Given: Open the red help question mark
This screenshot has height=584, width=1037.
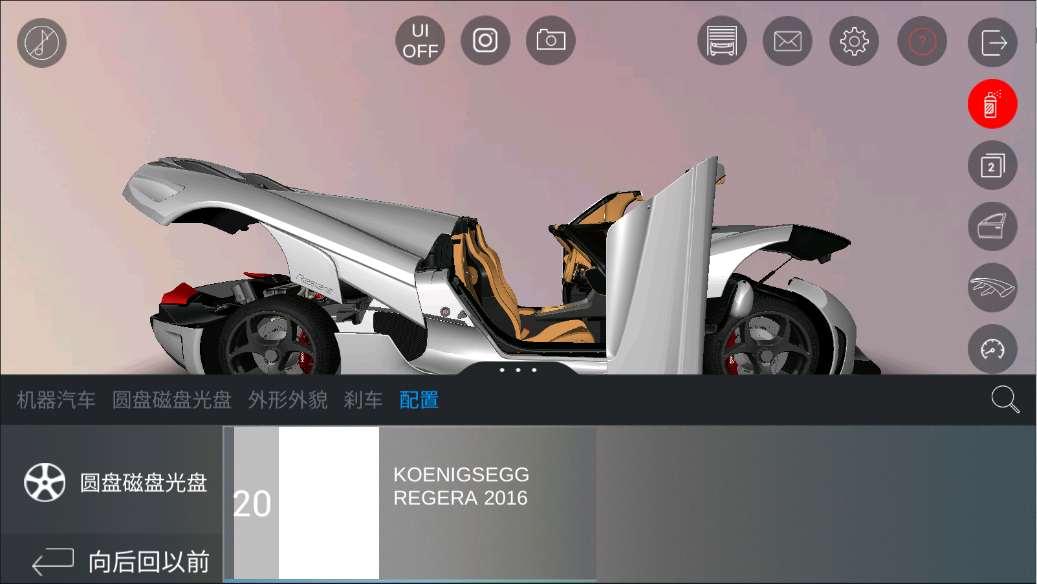Looking at the screenshot, I should click(922, 41).
